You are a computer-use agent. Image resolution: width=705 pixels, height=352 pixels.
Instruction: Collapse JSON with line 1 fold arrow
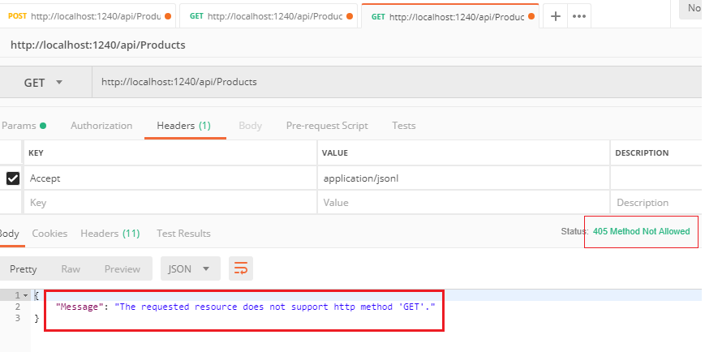click(x=25, y=296)
